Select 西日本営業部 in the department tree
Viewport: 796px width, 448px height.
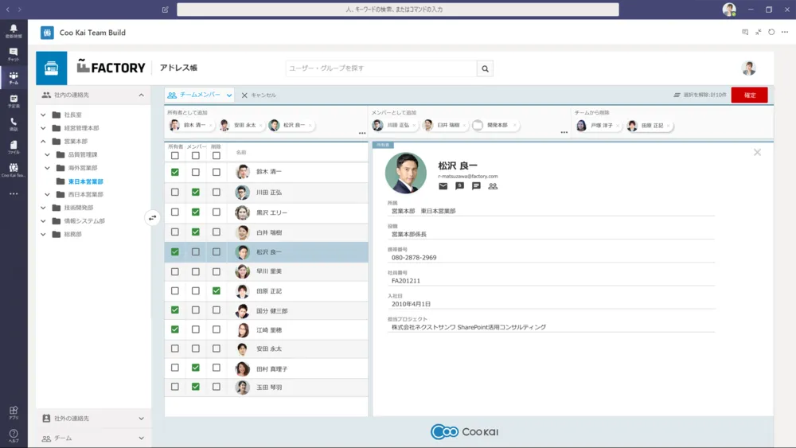click(85, 194)
